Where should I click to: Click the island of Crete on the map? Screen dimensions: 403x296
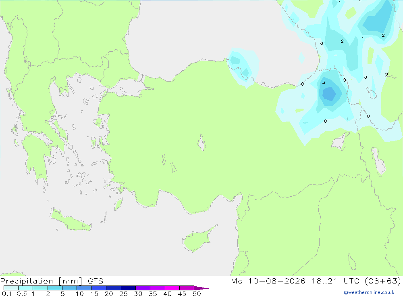coord(71,220)
